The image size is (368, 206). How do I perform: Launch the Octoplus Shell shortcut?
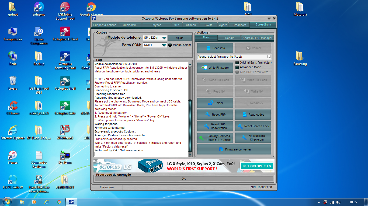click(x=65, y=83)
